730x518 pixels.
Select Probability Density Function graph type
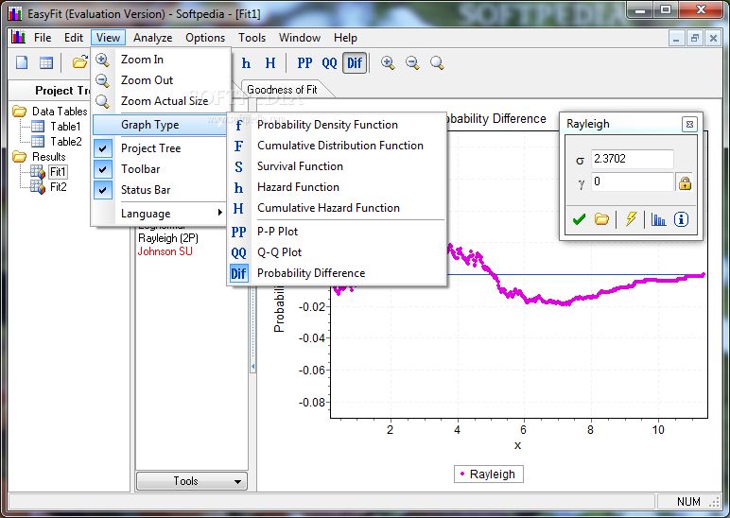(337, 125)
